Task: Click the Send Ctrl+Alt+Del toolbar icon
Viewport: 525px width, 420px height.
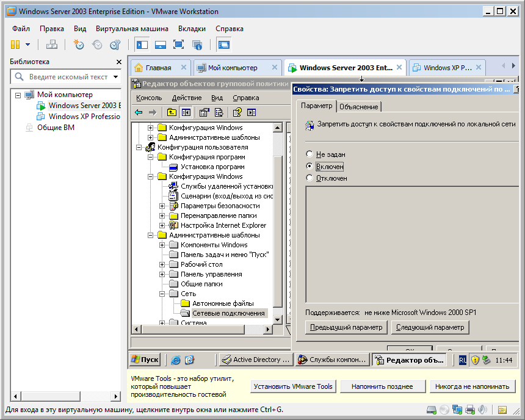Action: pos(51,45)
